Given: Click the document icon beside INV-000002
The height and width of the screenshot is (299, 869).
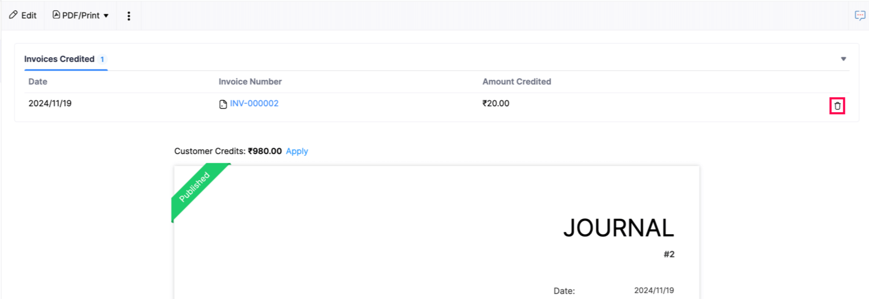Looking at the screenshot, I should 223,104.
